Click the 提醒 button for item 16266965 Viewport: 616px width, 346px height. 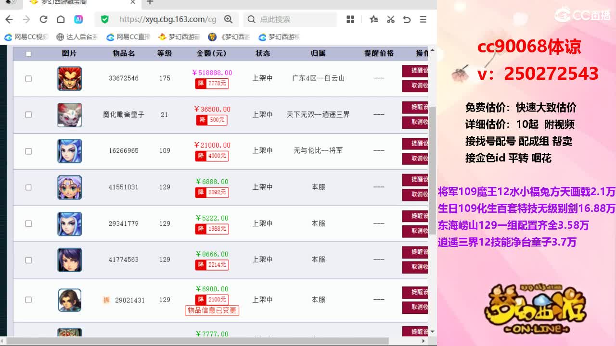pyautogui.click(x=415, y=144)
